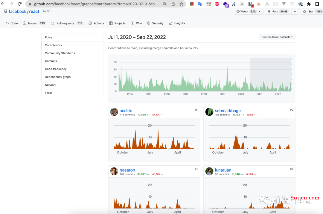Viewport: 323px width, 214px height.
Task: Open Dependency graph in the sidebar
Action: coord(72,77)
